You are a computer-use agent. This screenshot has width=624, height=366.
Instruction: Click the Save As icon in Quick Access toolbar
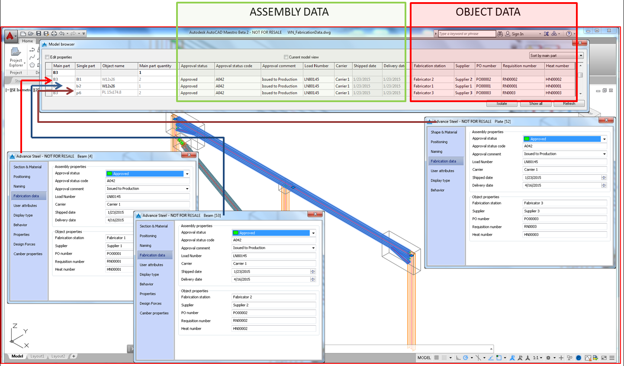pos(46,33)
